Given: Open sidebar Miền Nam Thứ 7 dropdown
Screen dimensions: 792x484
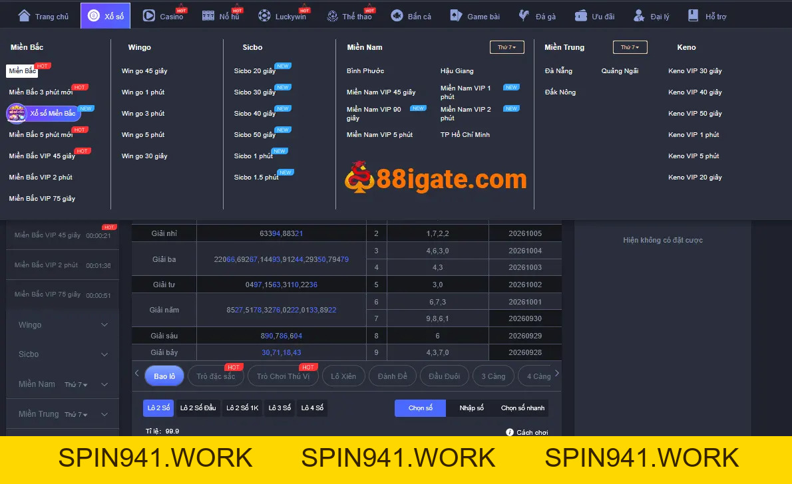Looking at the screenshot, I should 76,384.
